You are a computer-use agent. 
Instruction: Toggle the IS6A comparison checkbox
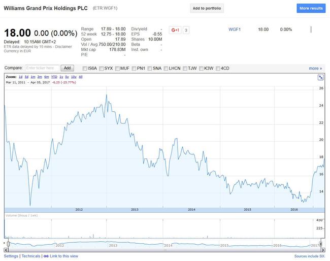[85, 69]
